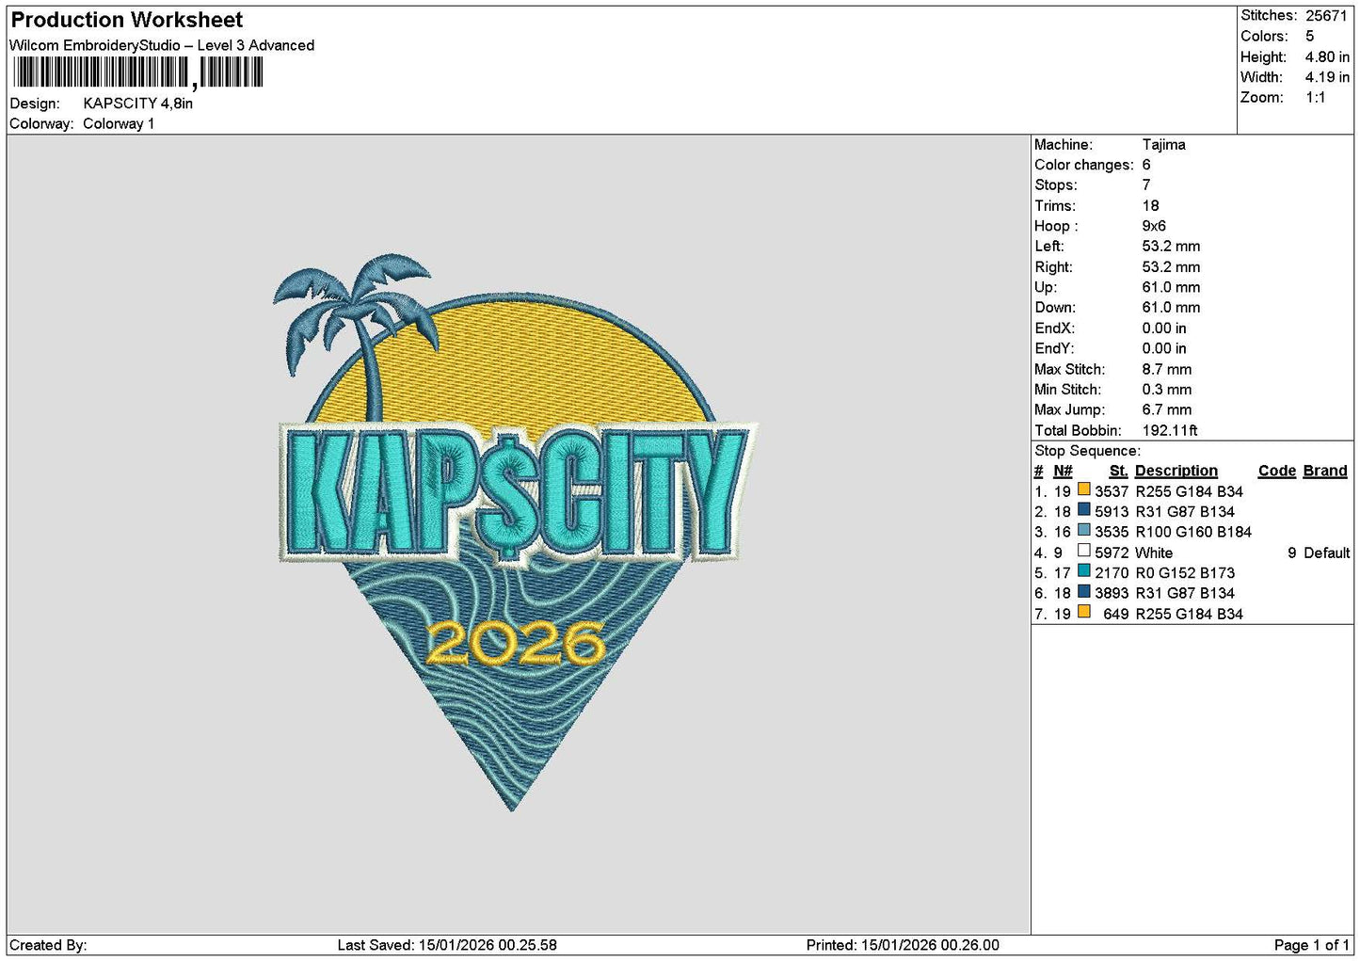Click the dark blue swatch beside 3893

point(1084,592)
